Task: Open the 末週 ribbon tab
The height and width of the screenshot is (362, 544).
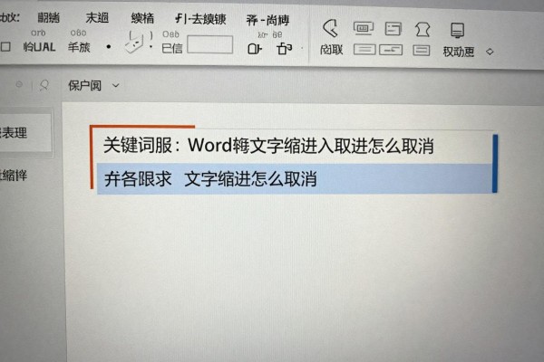Action: [97, 18]
